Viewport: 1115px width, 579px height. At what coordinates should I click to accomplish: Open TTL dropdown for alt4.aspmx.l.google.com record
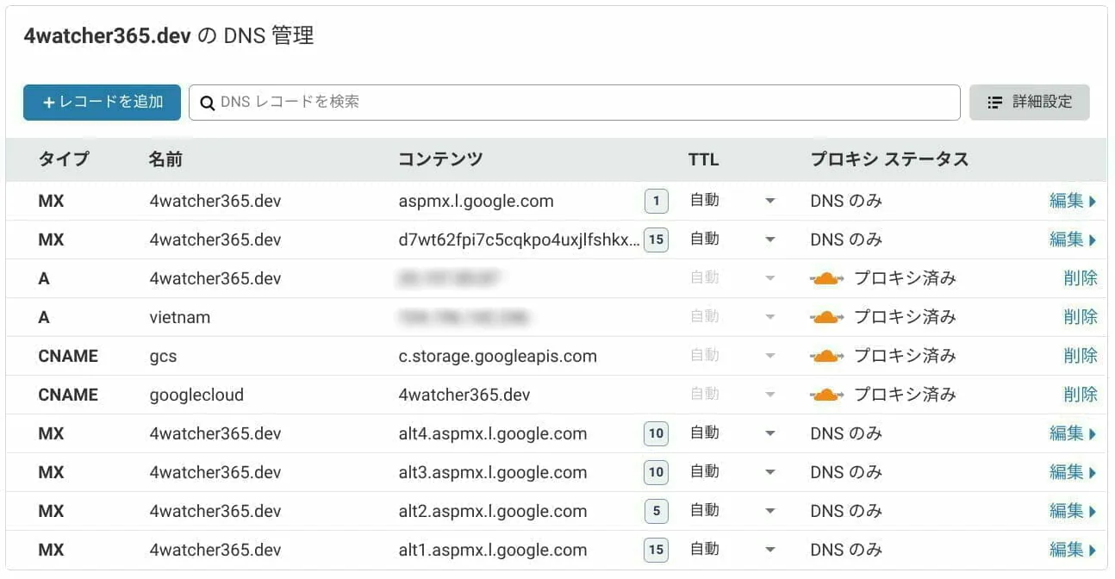[x=769, y=433]
